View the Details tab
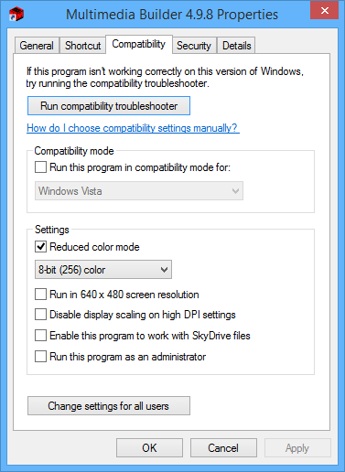 [x=237, y=46]
